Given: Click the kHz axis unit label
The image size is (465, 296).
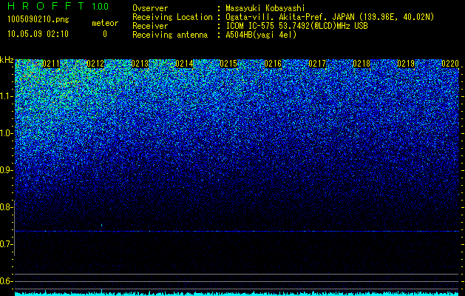Looking at the screenshot, I should [7, 60].
